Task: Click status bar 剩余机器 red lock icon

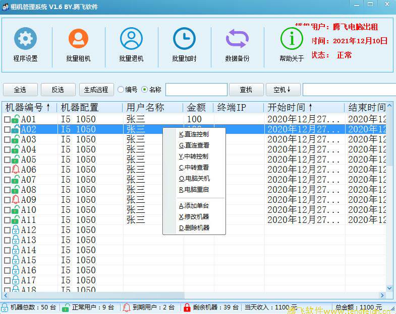Action: click(187, 307)
